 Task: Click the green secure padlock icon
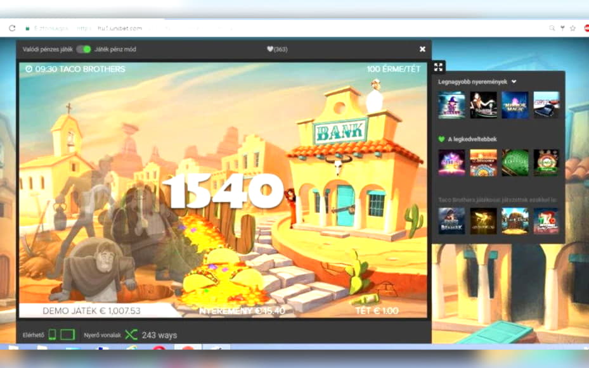(27, 28)
